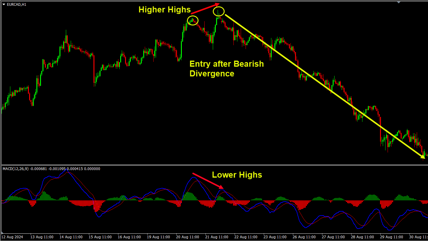Open the dropdown arrow beside EURCAD,H1
The width and height of the screenshot is (428, 241).
(x=4, y=5)
